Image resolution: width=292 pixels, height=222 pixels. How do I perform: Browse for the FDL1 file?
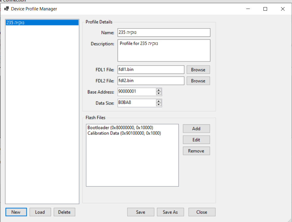198,70
